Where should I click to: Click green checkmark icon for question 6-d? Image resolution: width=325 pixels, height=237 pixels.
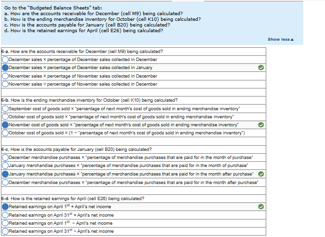tap(261, 207)
